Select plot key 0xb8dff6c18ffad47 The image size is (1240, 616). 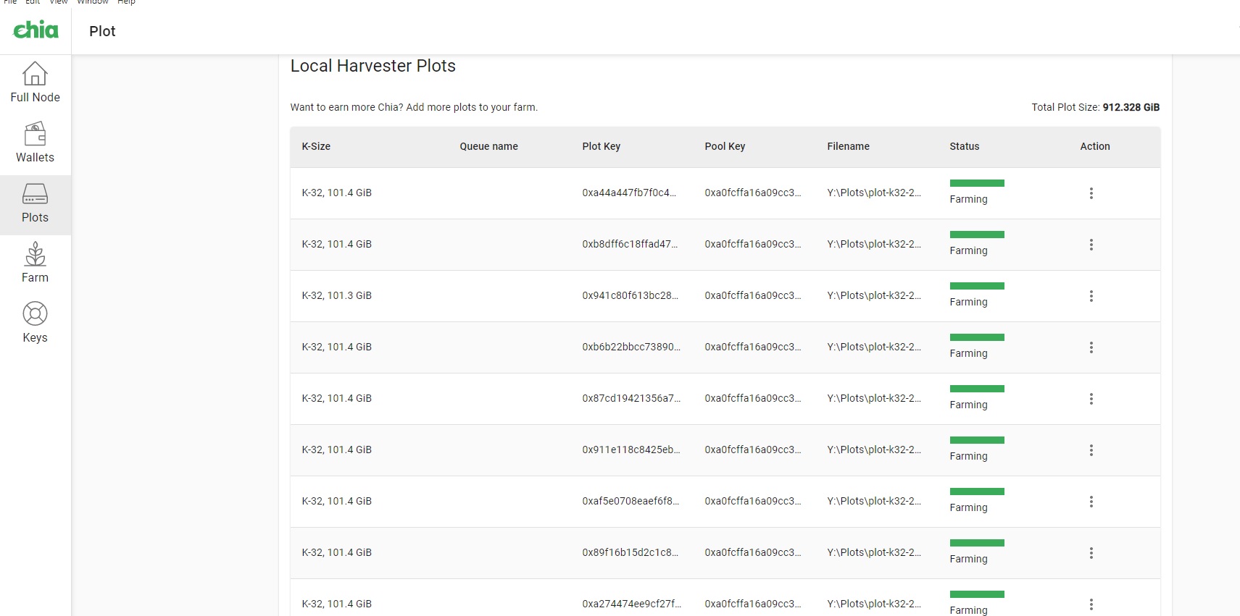[x=630, y=244]
